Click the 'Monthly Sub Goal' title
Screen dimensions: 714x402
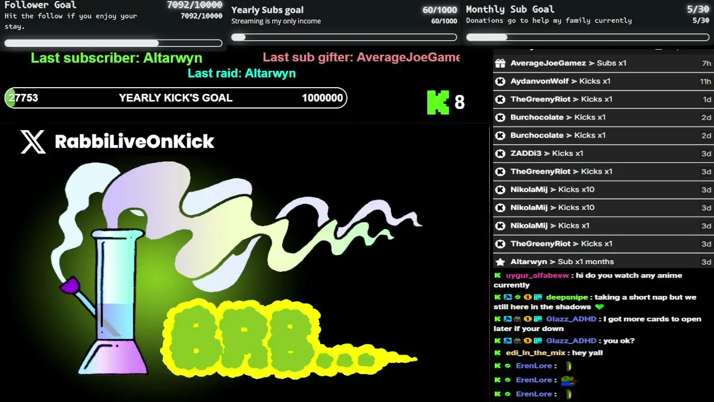click(x=510, y=9)
